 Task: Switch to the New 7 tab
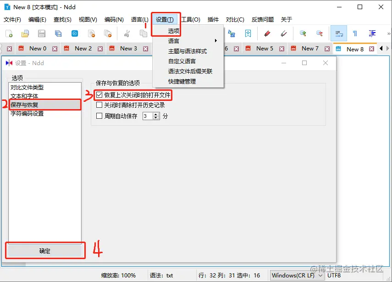click(x=310, y=49)
